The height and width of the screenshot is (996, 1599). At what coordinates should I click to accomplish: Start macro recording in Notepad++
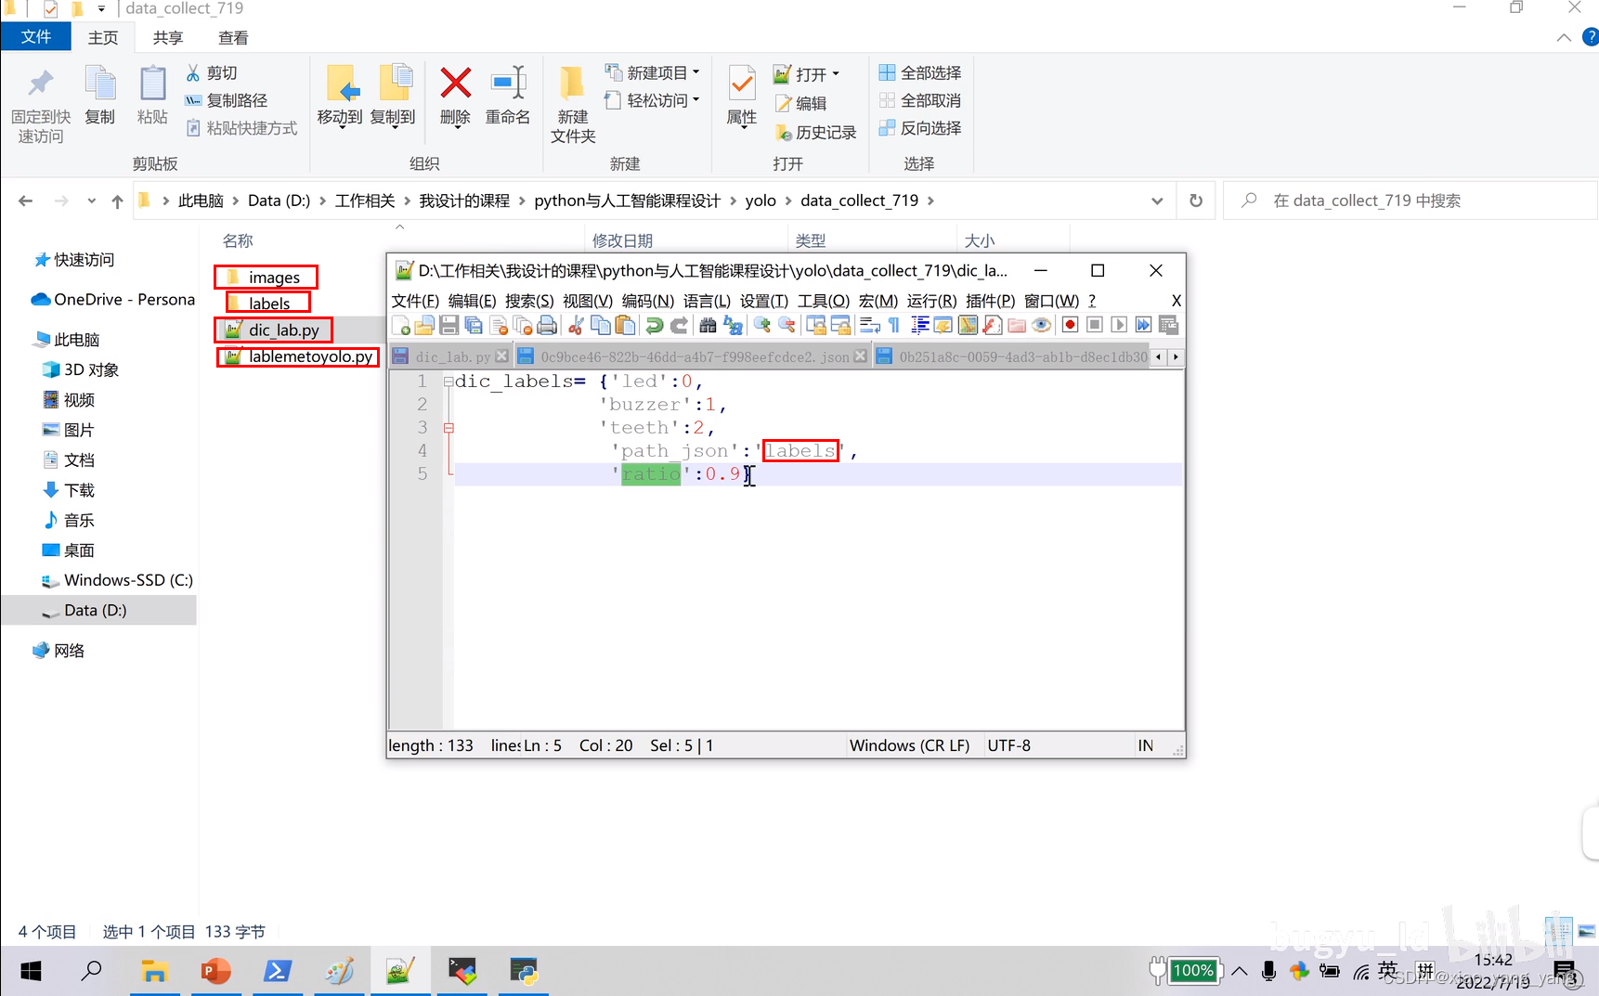click(1071, 325)
